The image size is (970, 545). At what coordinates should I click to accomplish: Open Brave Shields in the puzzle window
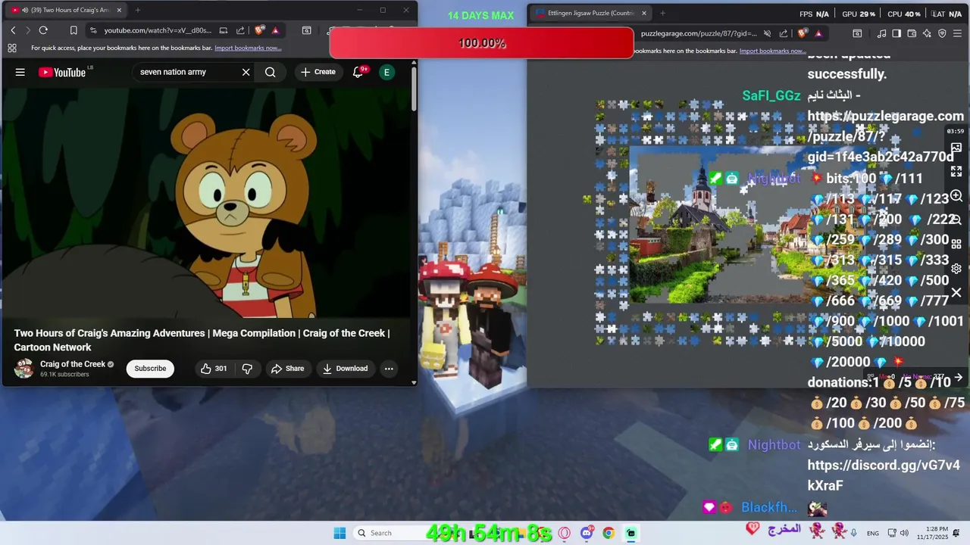coord(803,33)
